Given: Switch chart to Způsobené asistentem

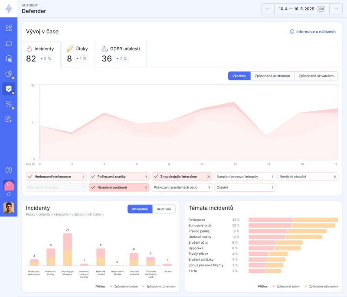Looking at the screenshot, I should point(272,76).
